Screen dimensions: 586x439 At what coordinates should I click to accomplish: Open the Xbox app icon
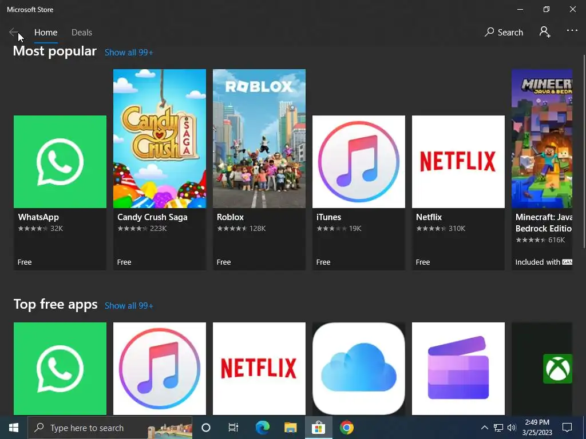click(x=557, y=369)
